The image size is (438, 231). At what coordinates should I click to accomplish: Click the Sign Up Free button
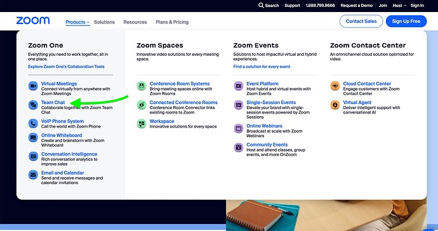coord(406,21)
